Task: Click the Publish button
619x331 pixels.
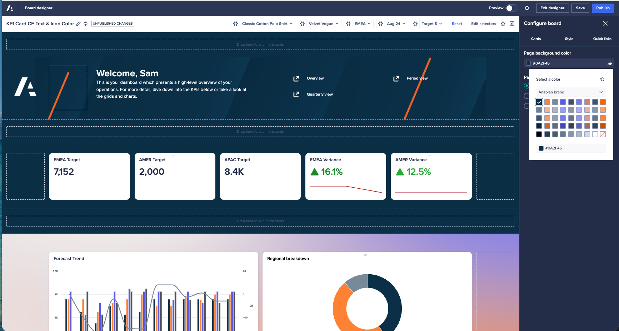Action: [x=603, y=8]
